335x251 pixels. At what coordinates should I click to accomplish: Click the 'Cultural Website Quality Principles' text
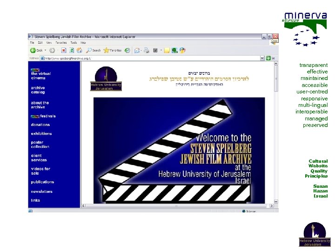click(316, 168)
